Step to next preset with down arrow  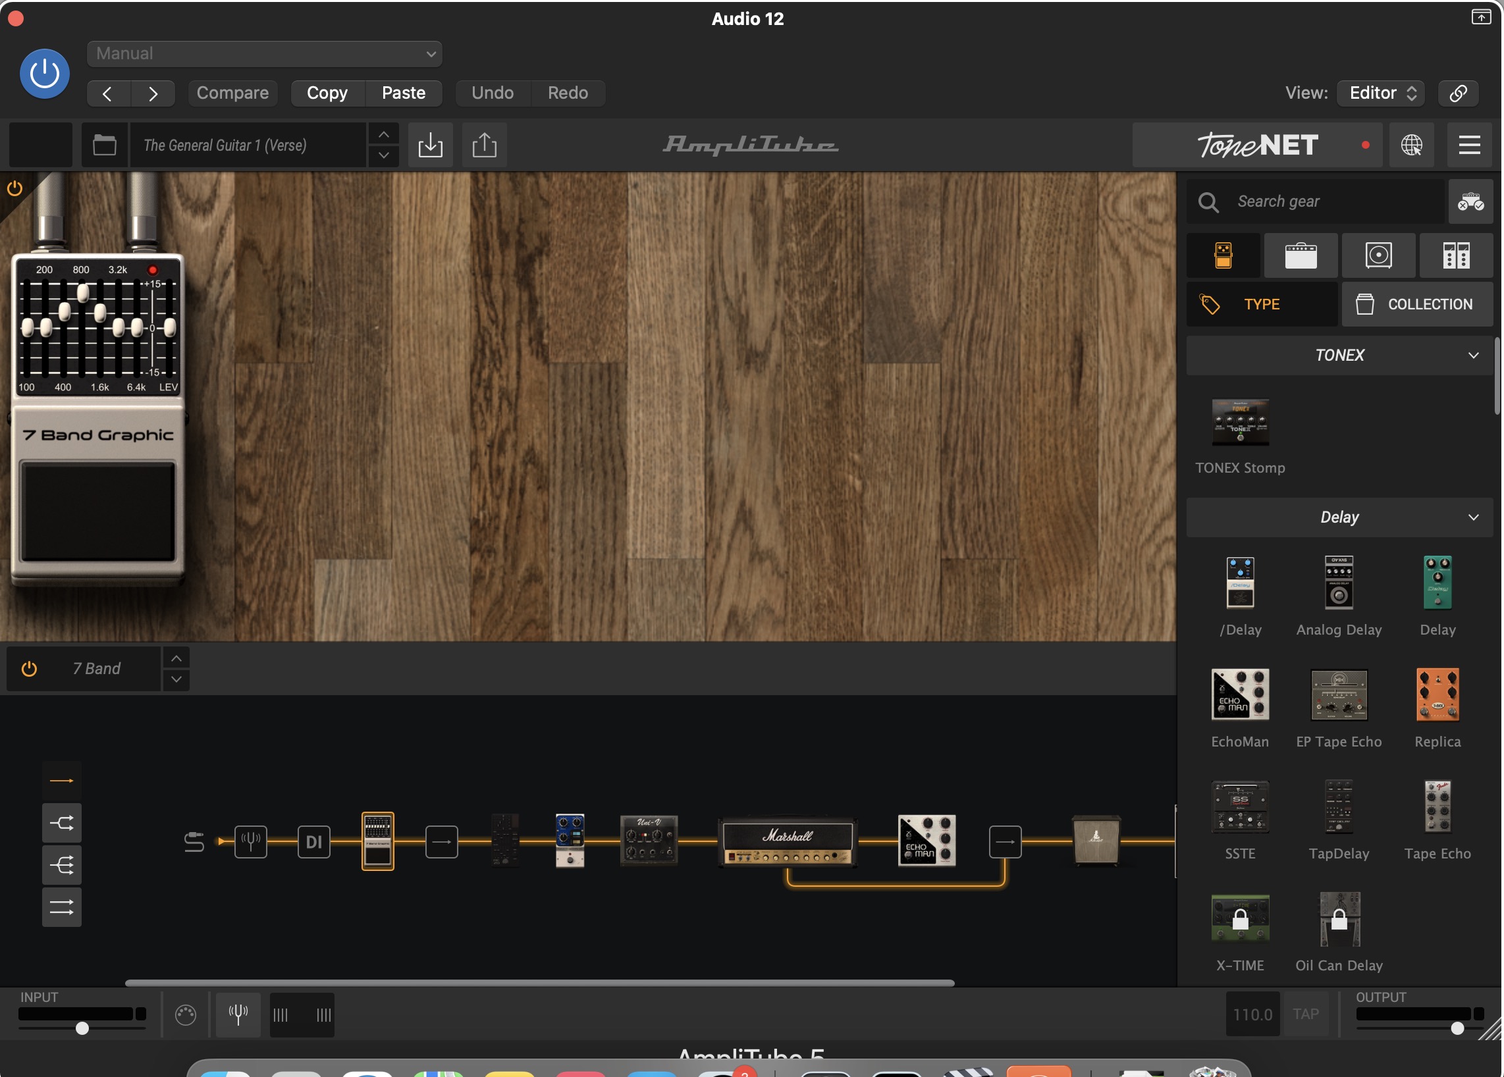point(384,156)
